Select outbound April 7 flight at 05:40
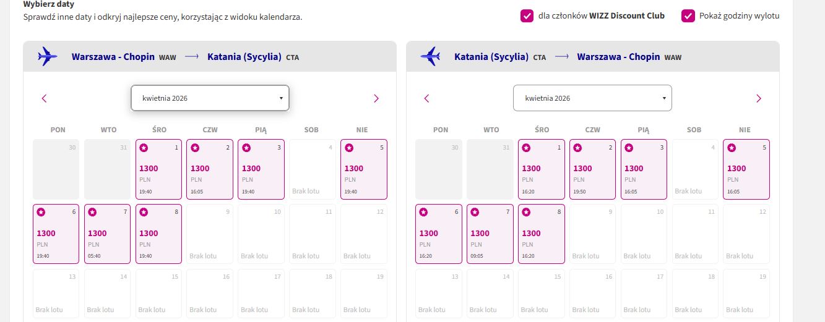 [x=107, y=234]
